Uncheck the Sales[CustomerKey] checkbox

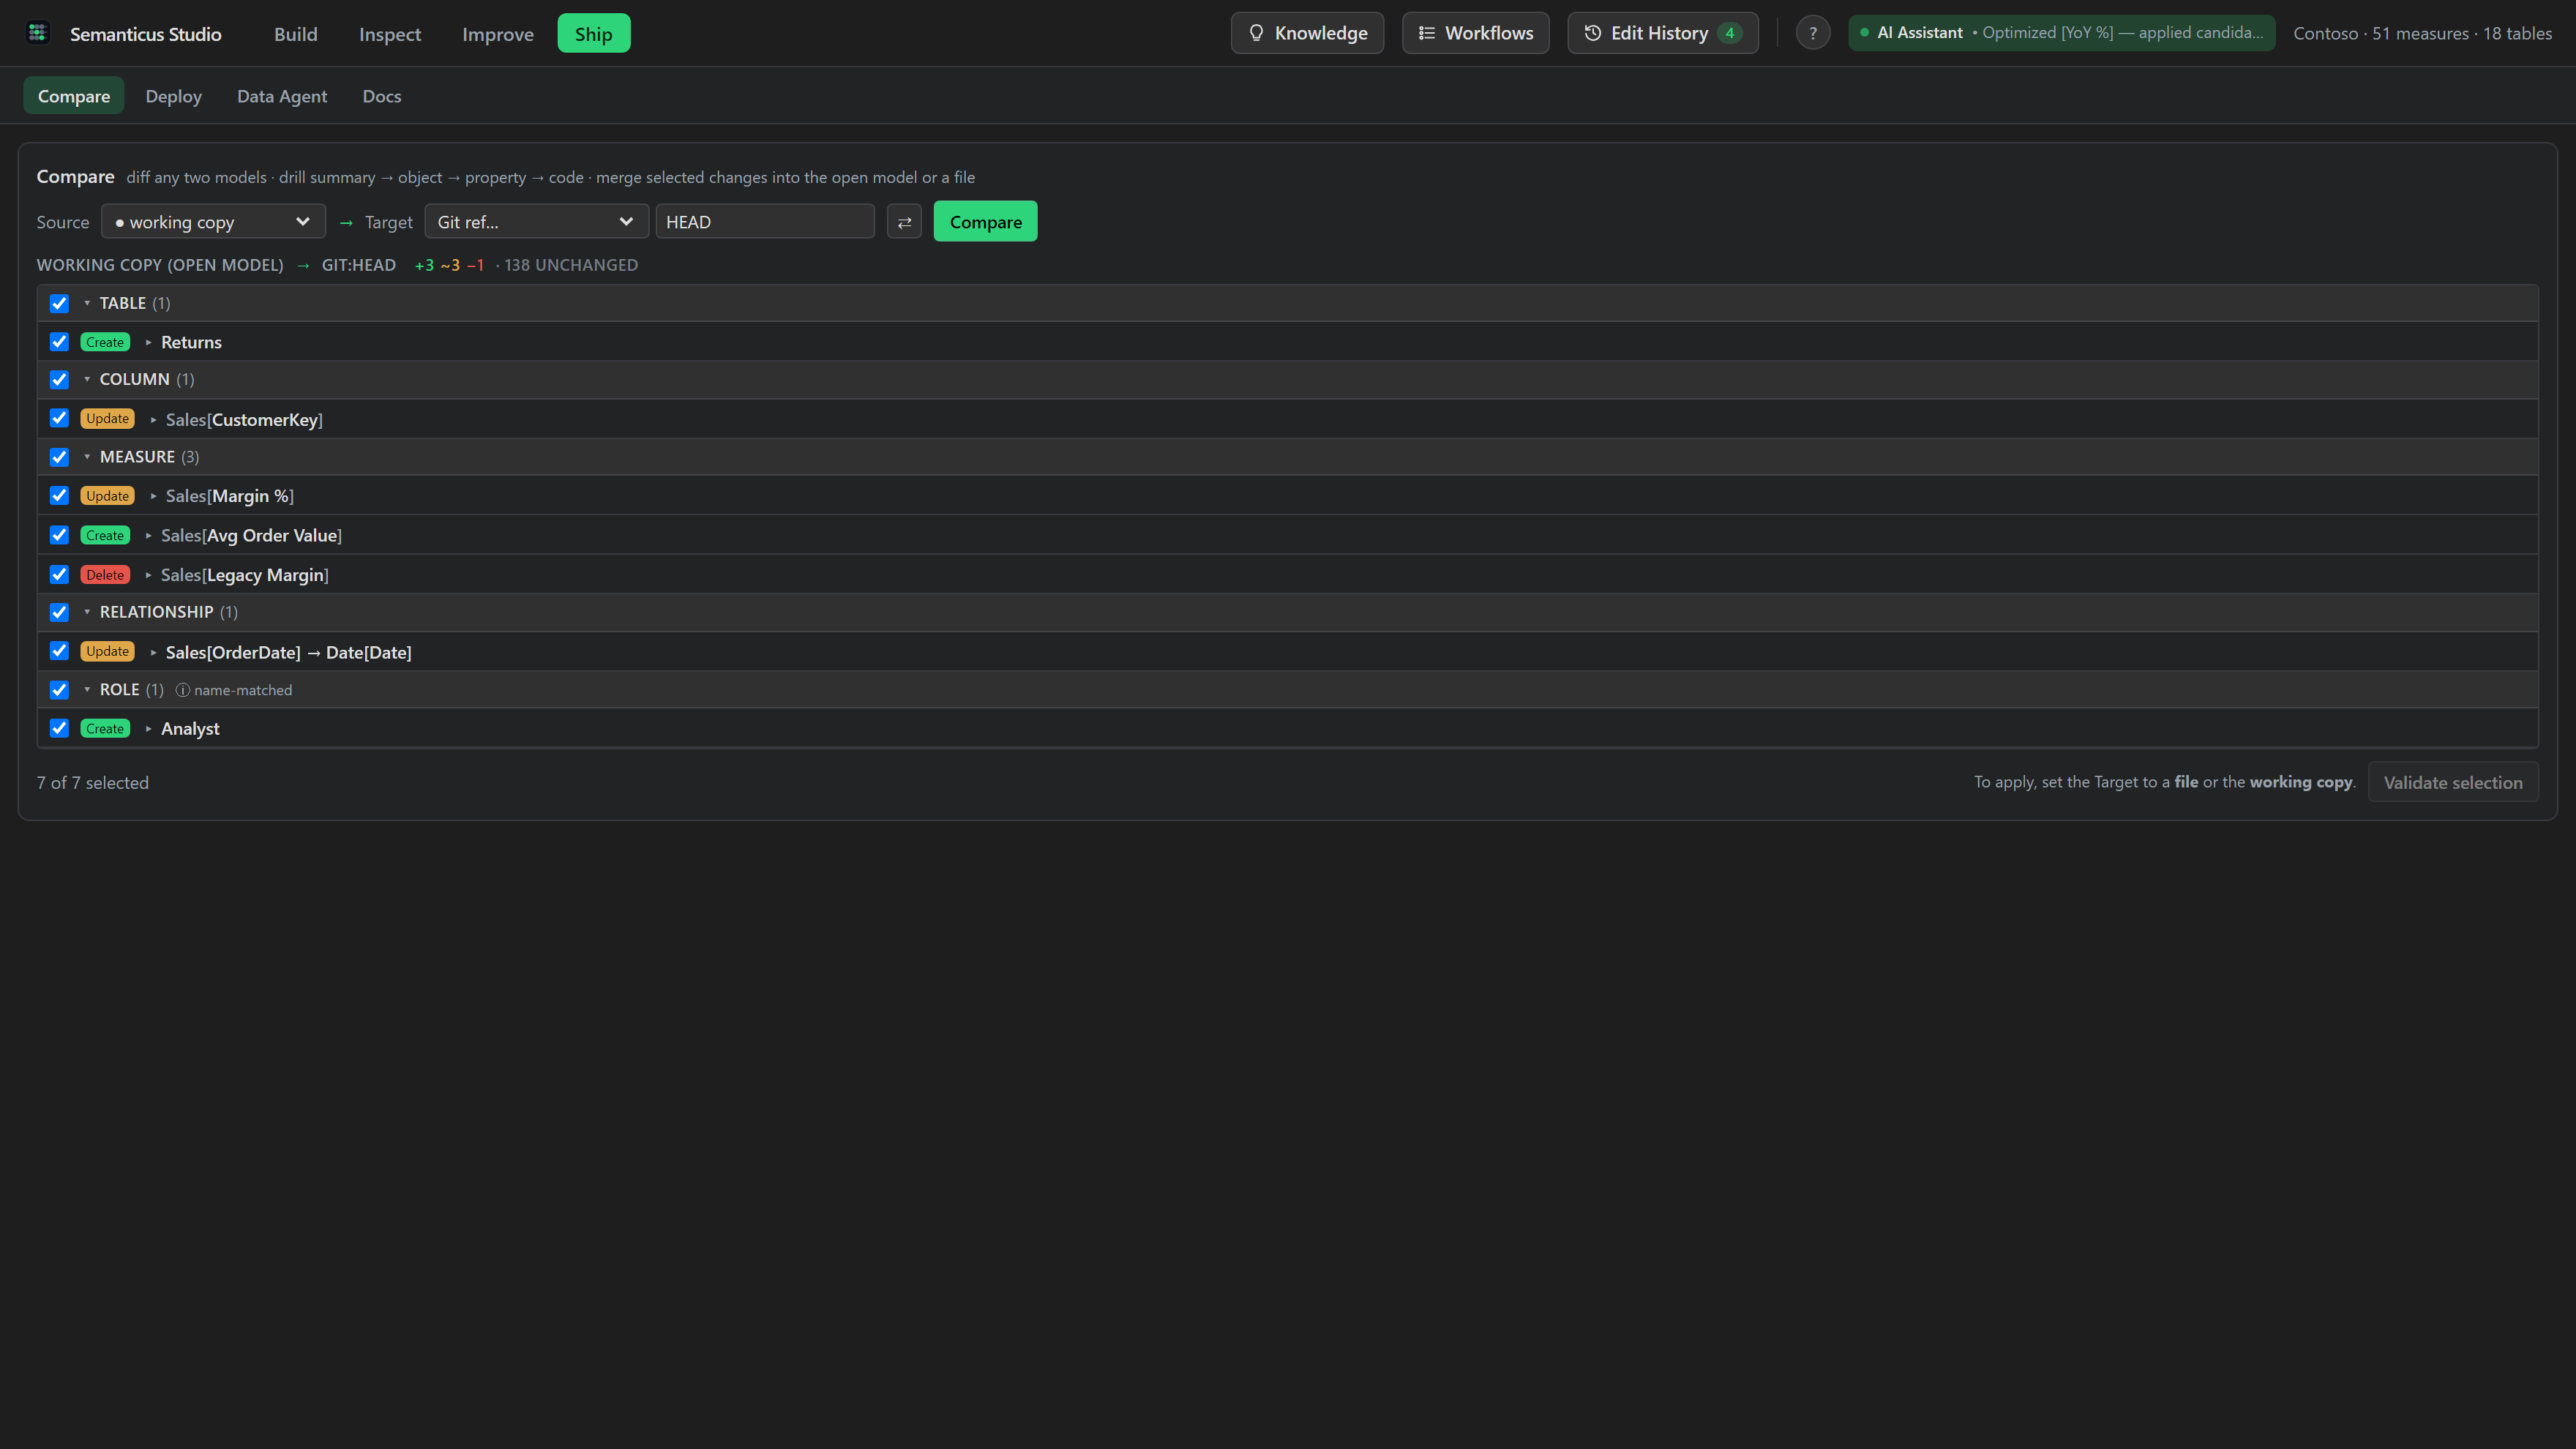click(x=59, y=419)
